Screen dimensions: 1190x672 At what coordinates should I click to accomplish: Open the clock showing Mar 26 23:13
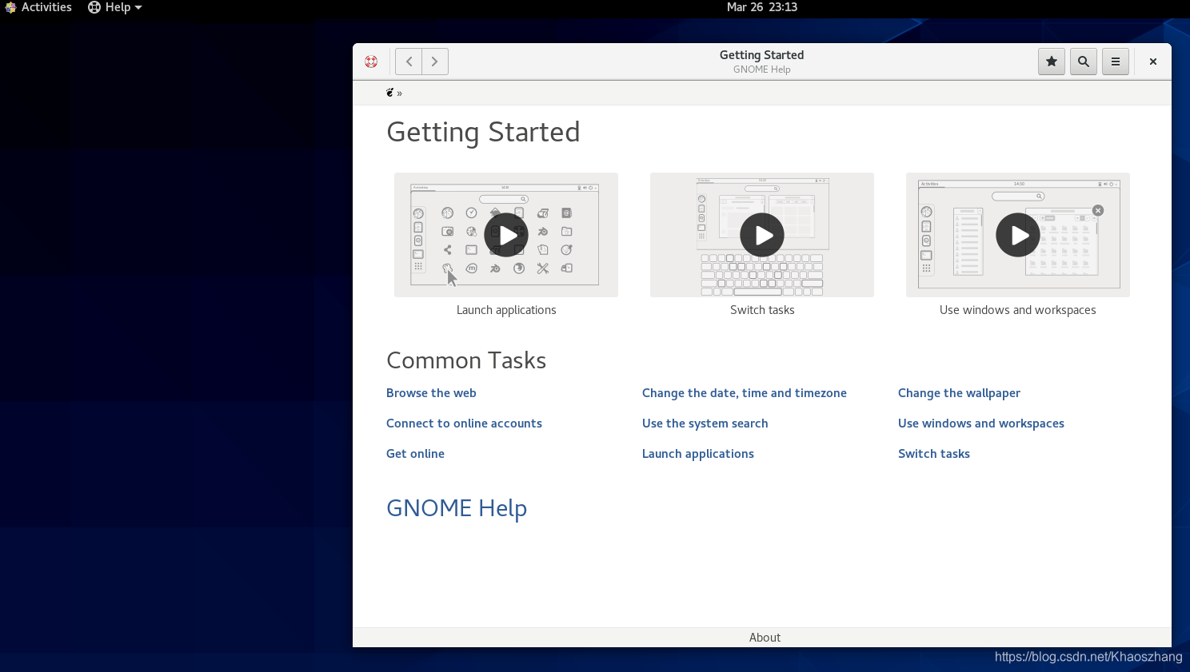762,7
